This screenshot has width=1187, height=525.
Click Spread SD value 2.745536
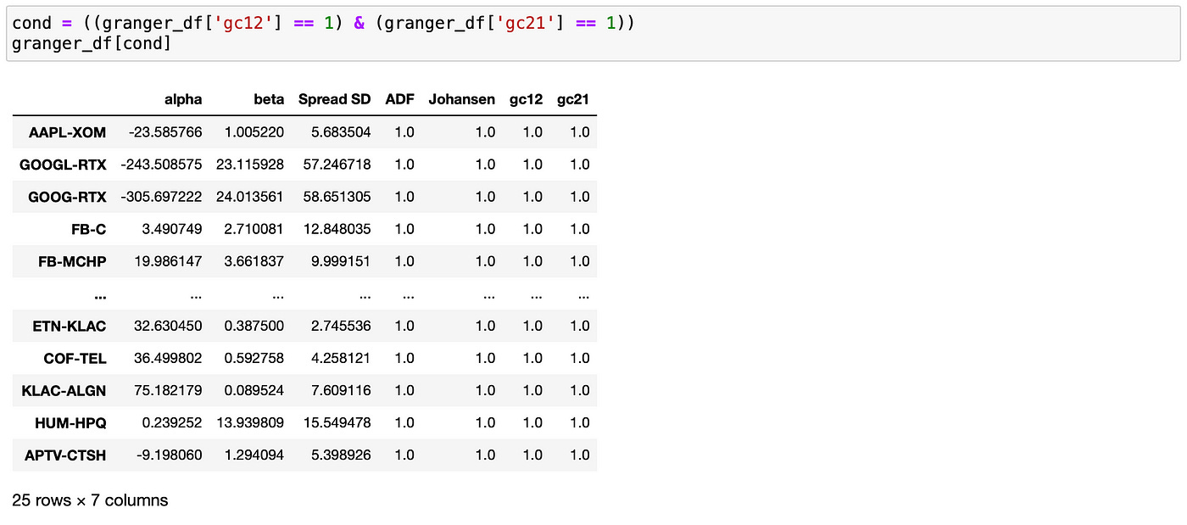pos(340,326)
